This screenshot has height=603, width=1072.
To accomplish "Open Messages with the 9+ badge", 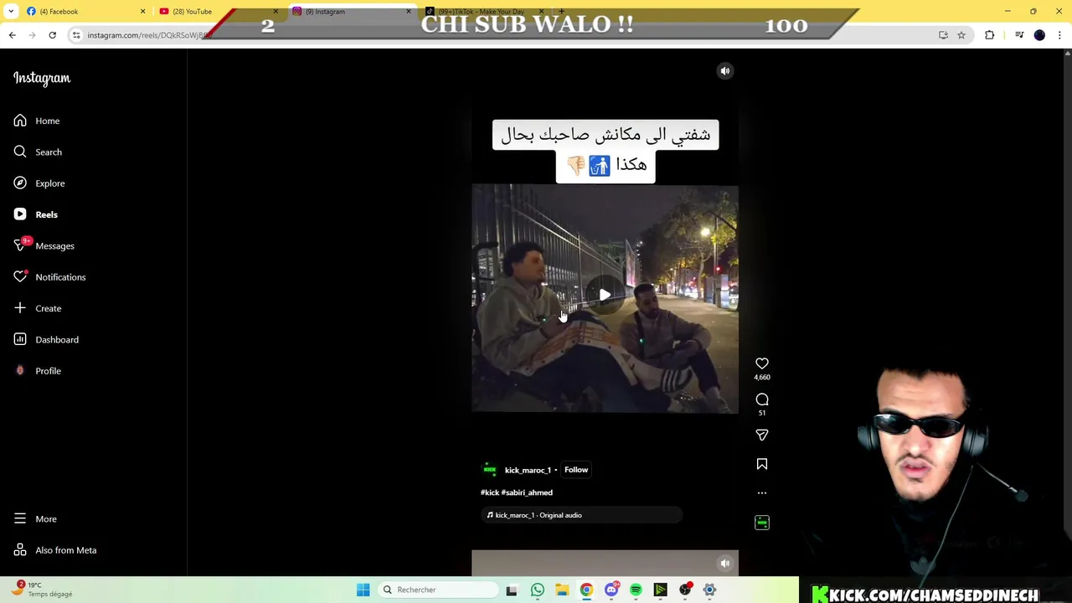I will coord(44,245).
